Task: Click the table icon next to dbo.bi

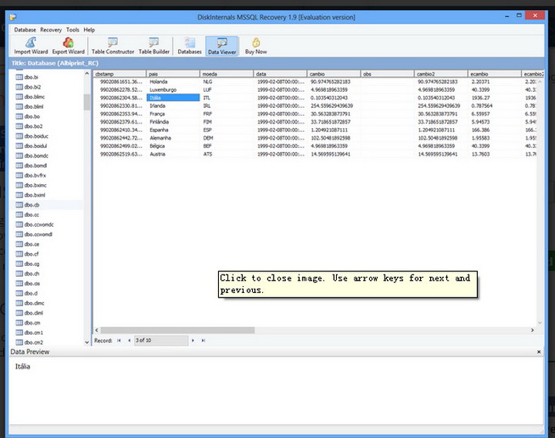Action: pyautogui.click(x=19, y=77)
